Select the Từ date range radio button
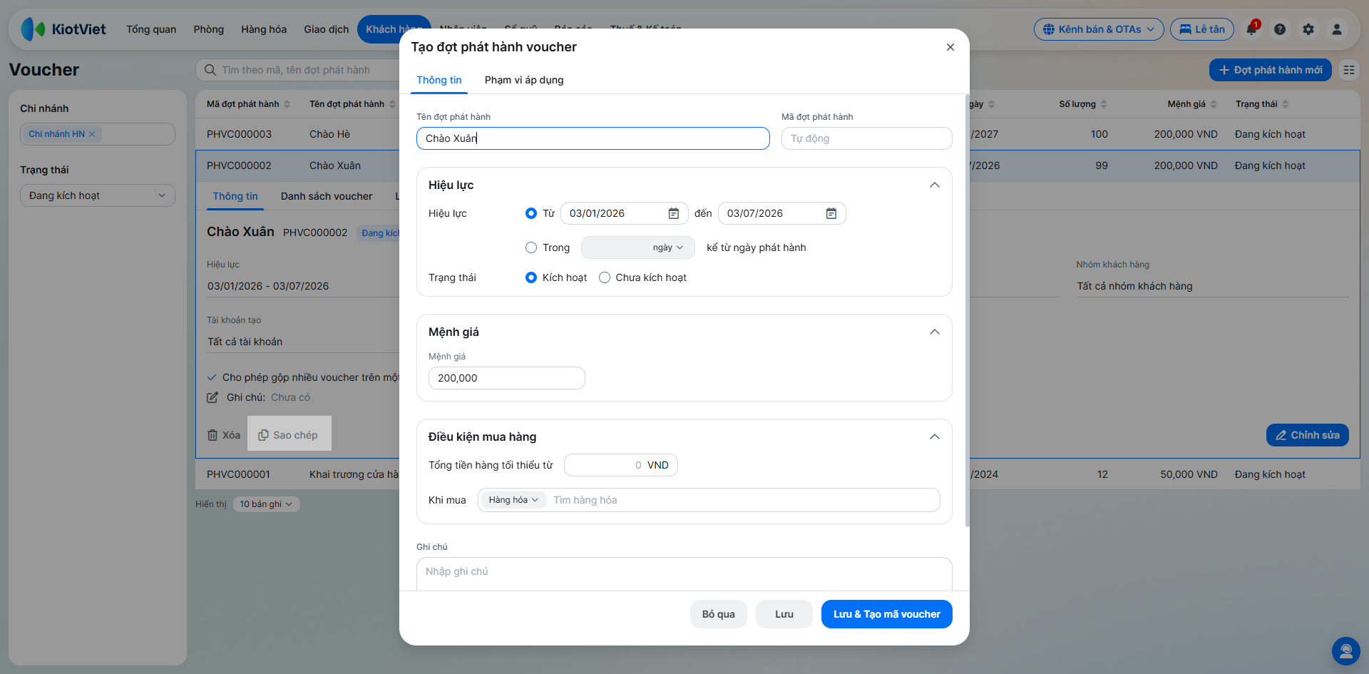 [530, 213]
